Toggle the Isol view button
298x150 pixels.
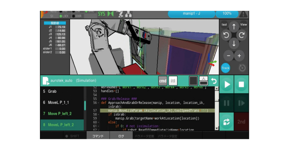(224, 24)
